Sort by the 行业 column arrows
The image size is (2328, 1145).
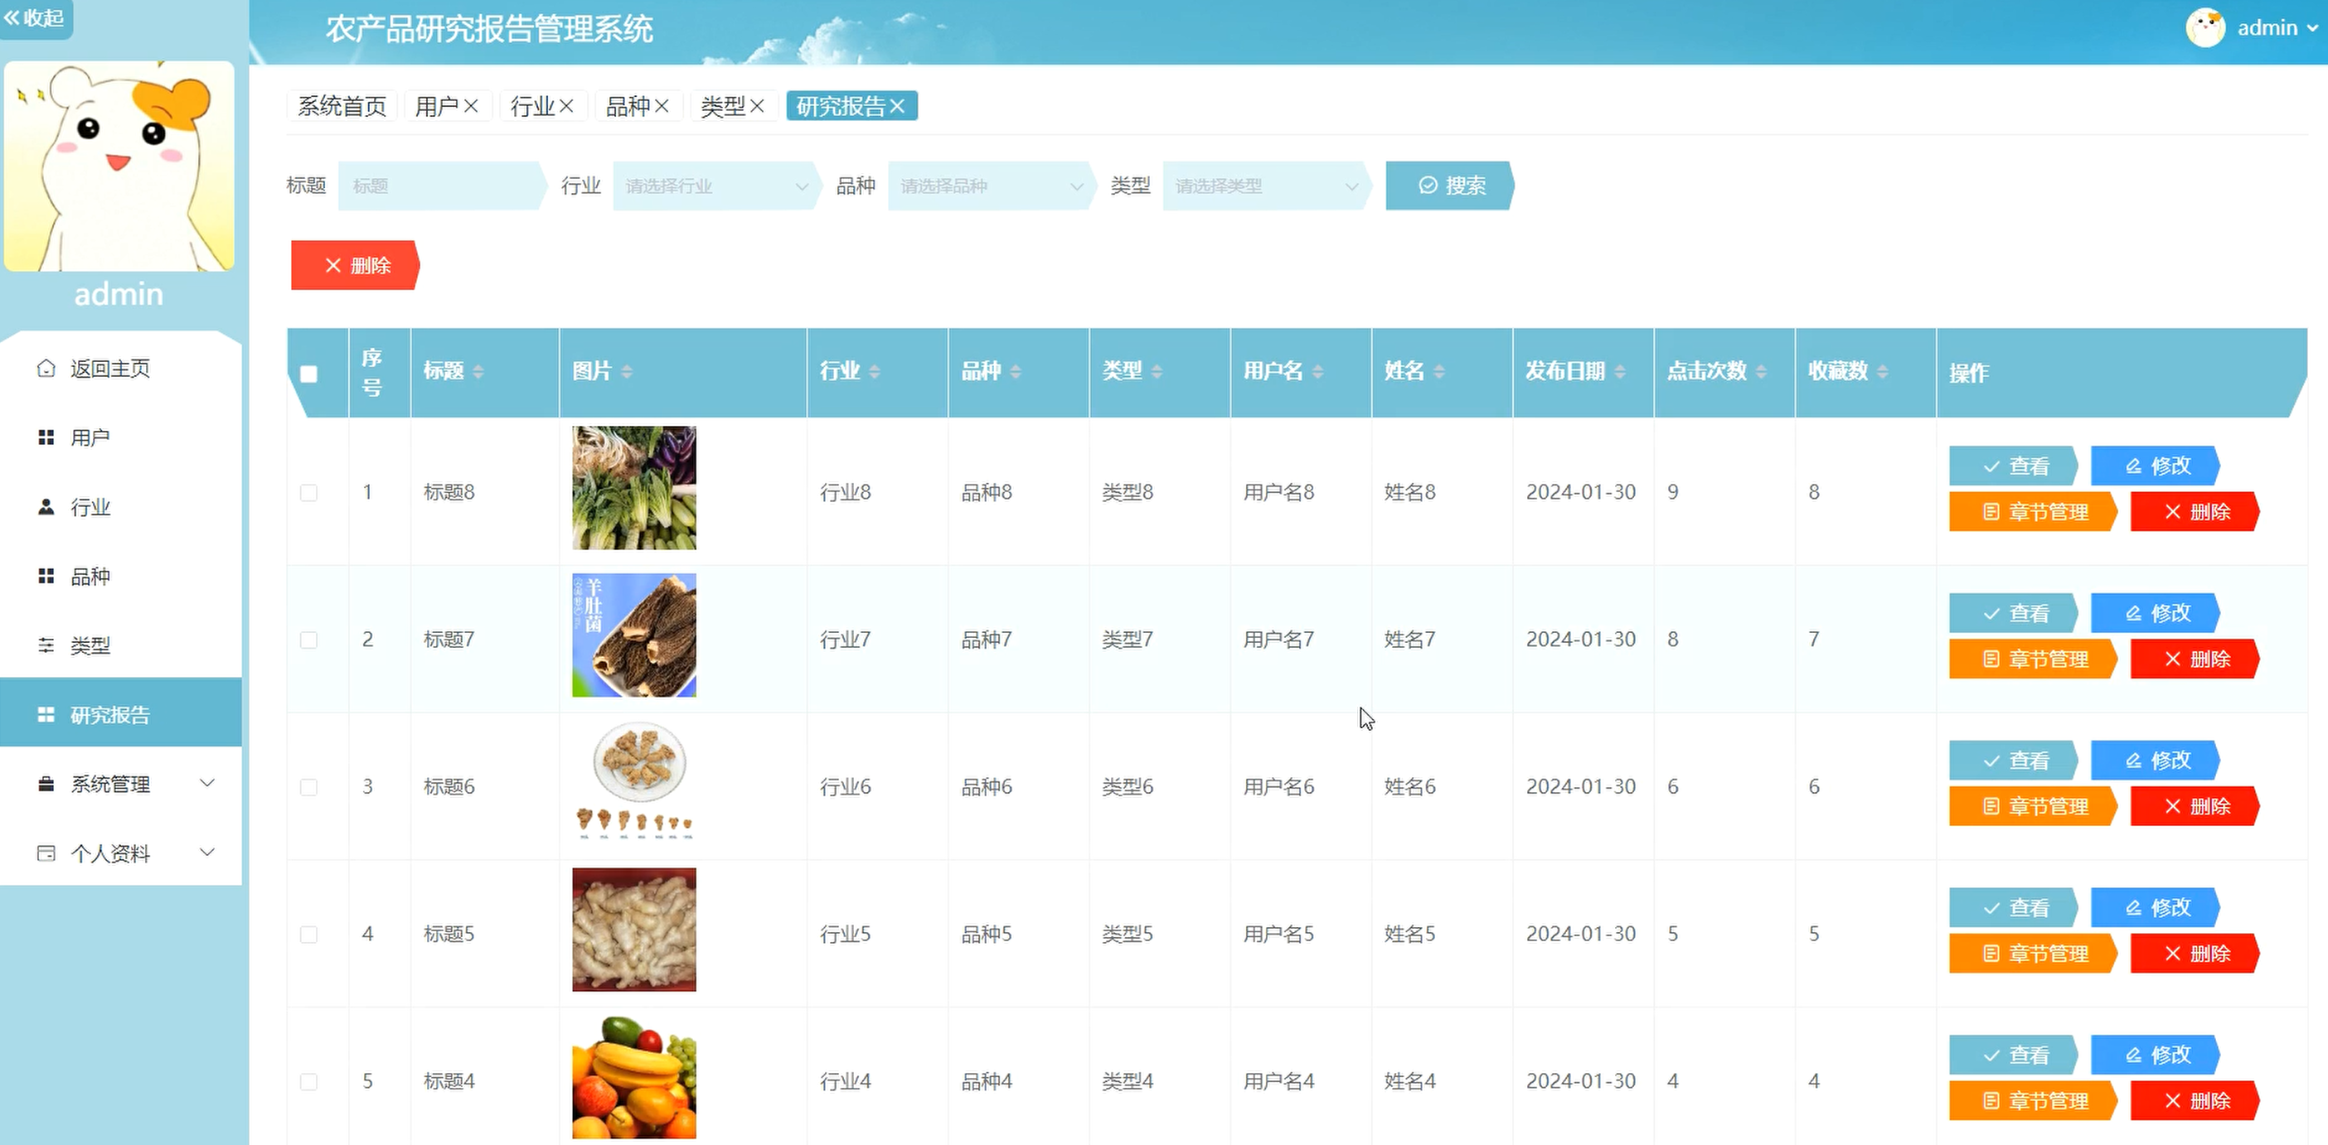pyautogui.click(x=874, y=371)
